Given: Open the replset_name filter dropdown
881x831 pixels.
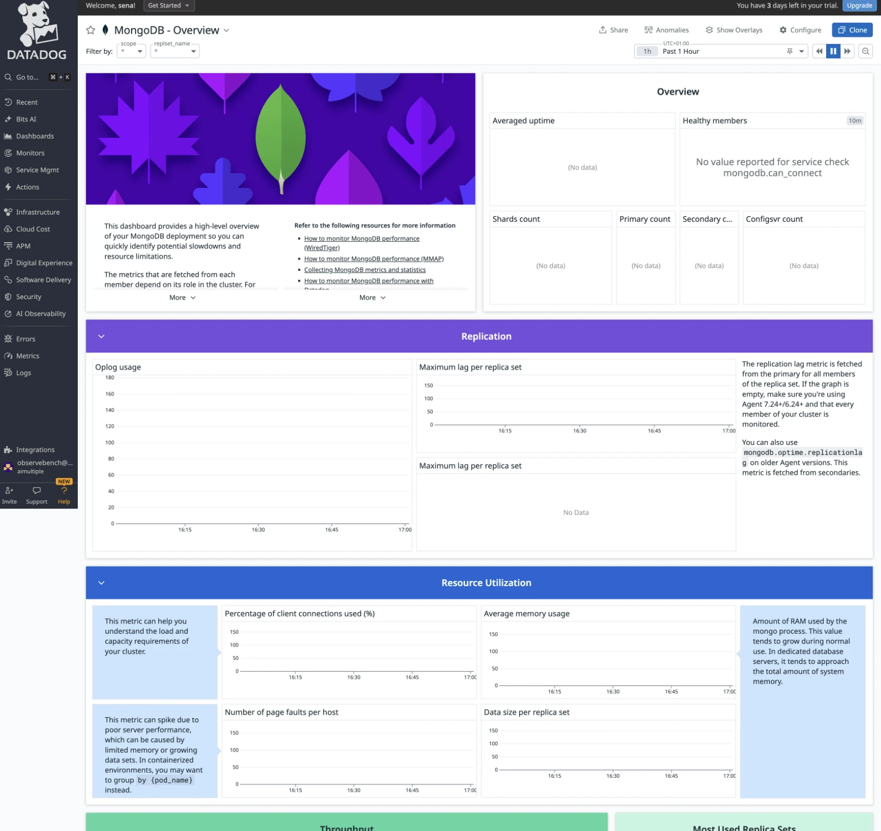Looking at the screenshot, I should pyautogui.click(x=175, y=51).
